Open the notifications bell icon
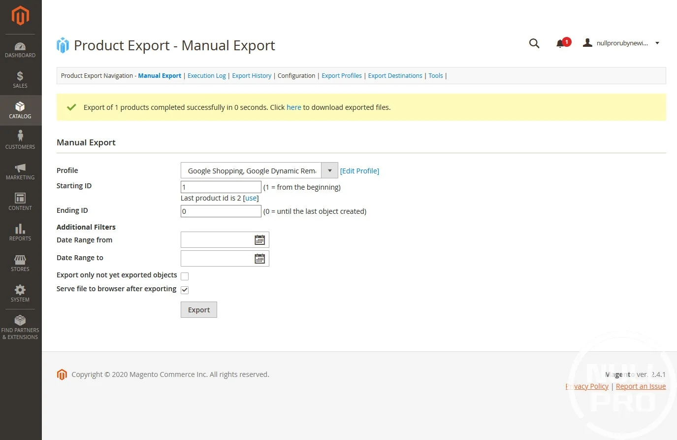This screenshot has height=440, width=677. (560, 43)
